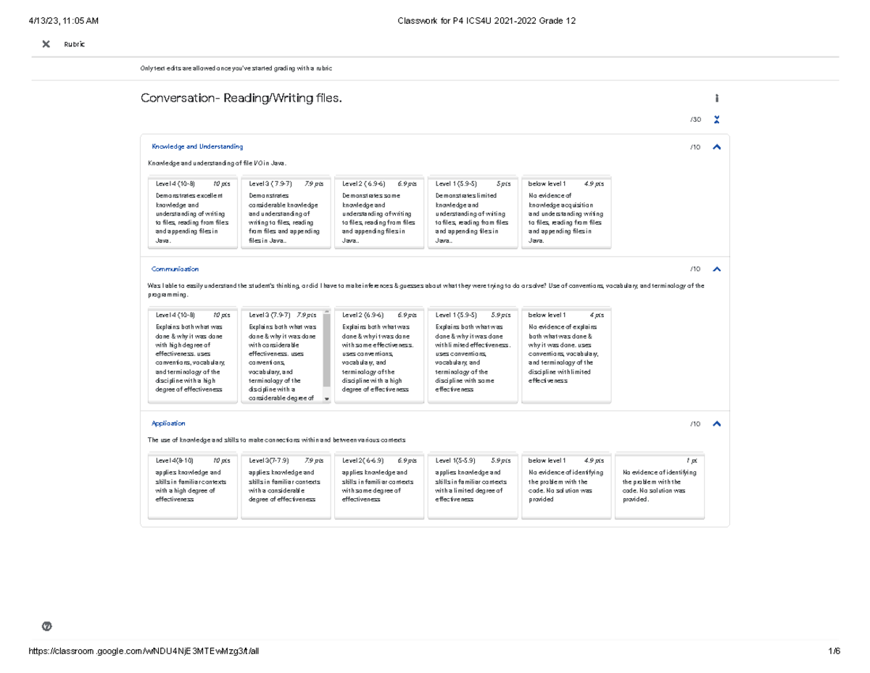Image resolution: width=870 pixels, height=673 pixels.
Task: Collapse the Knowledge and Understanding criterion
Action: 716,146
